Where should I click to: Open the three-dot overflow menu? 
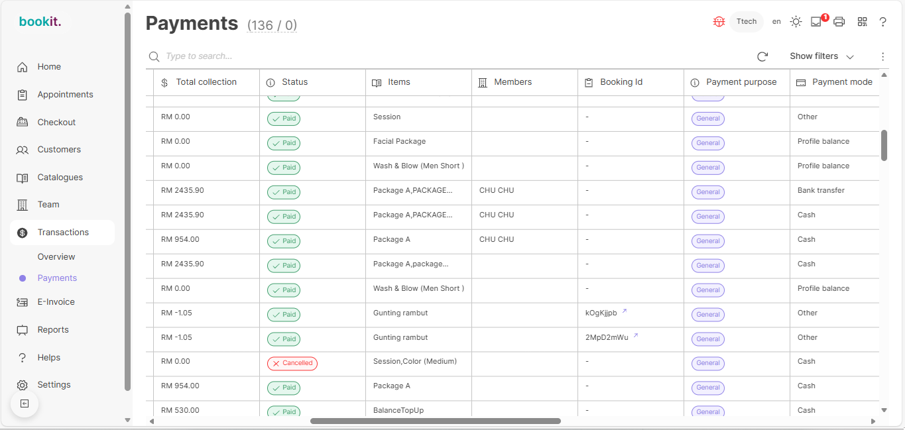coord(882,56)
